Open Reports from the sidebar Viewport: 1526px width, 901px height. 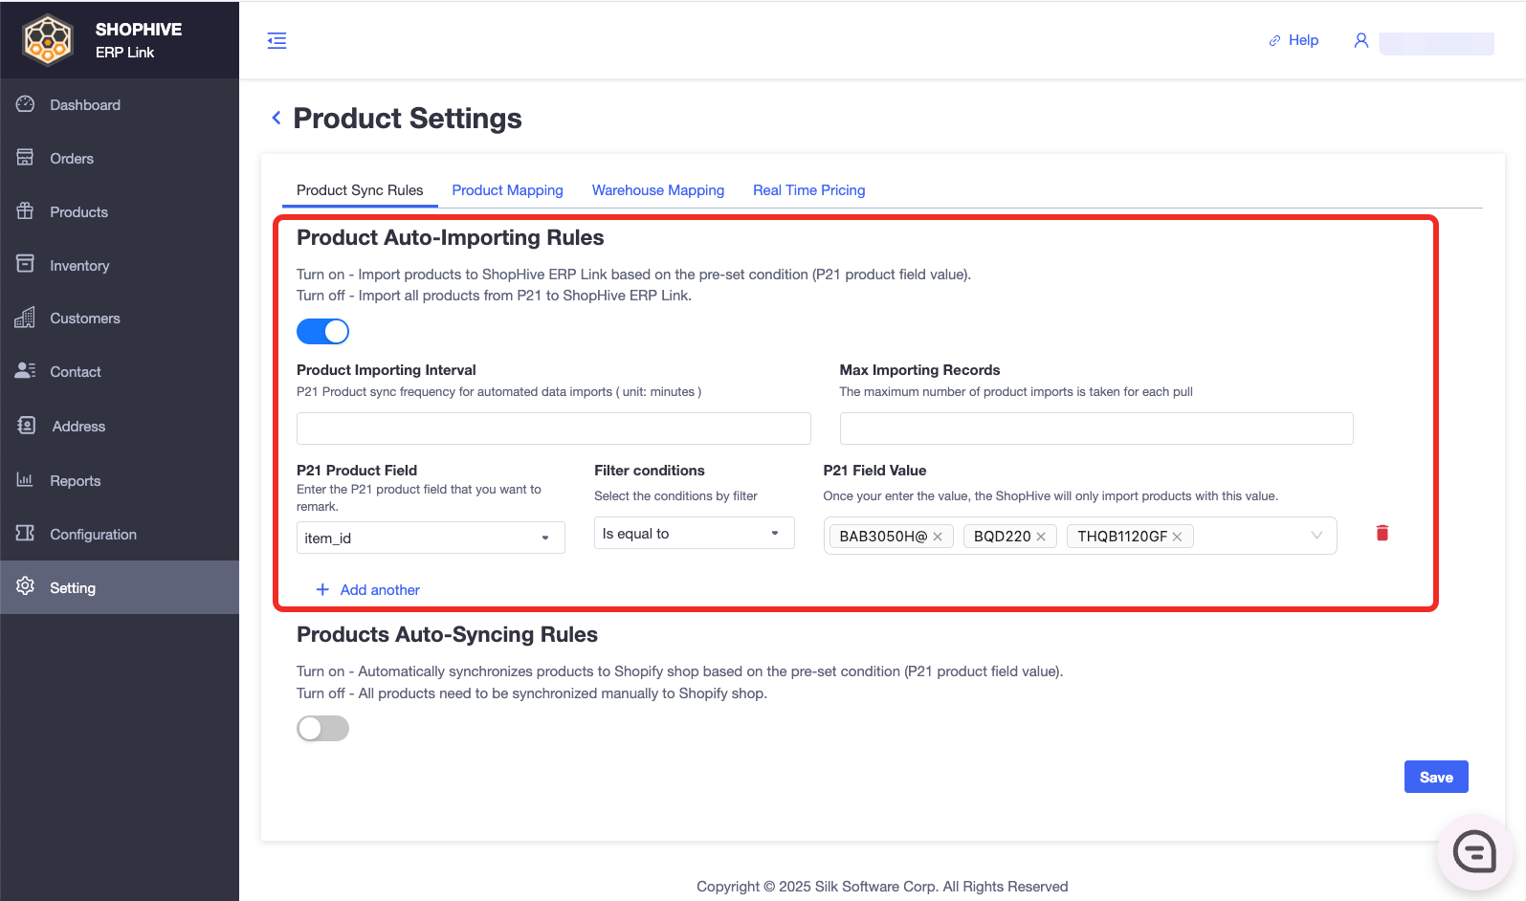pos(120,480)
